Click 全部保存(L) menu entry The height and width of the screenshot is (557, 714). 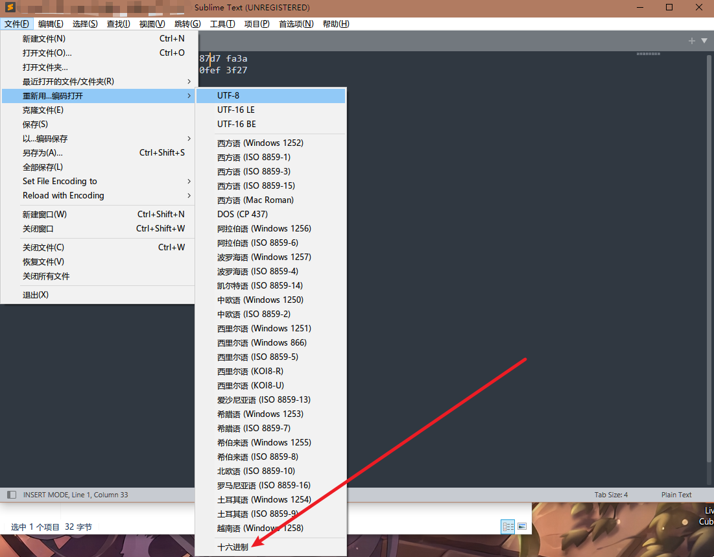point(99,167)
